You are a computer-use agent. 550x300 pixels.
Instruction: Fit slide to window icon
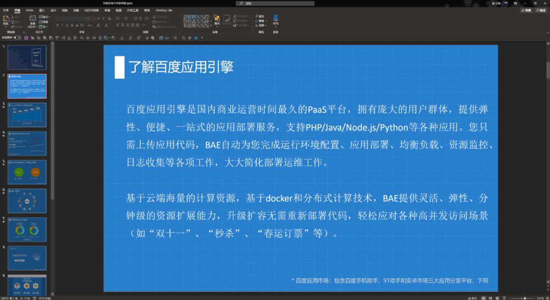[x=547, y=298]
